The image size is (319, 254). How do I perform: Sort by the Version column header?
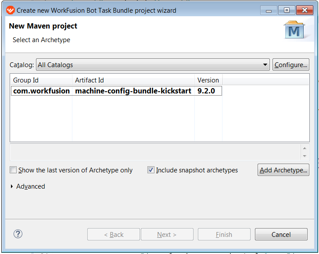click(208, 80)
